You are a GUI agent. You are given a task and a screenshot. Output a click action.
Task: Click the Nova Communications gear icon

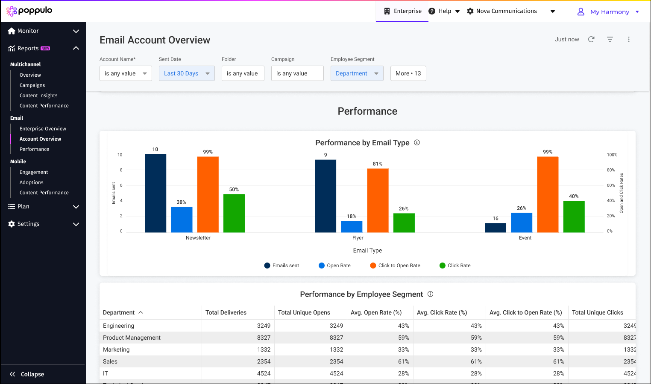(470, 11)
